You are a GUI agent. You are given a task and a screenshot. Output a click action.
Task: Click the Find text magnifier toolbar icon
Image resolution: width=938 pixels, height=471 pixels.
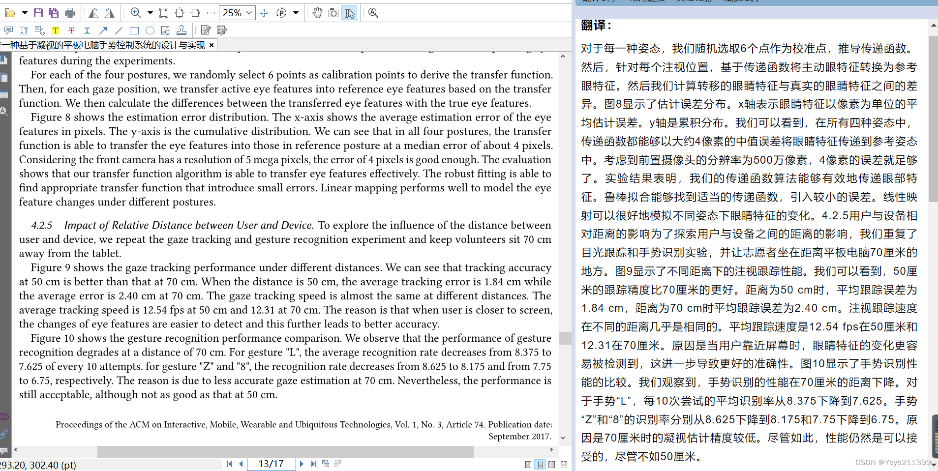point(373,13)
